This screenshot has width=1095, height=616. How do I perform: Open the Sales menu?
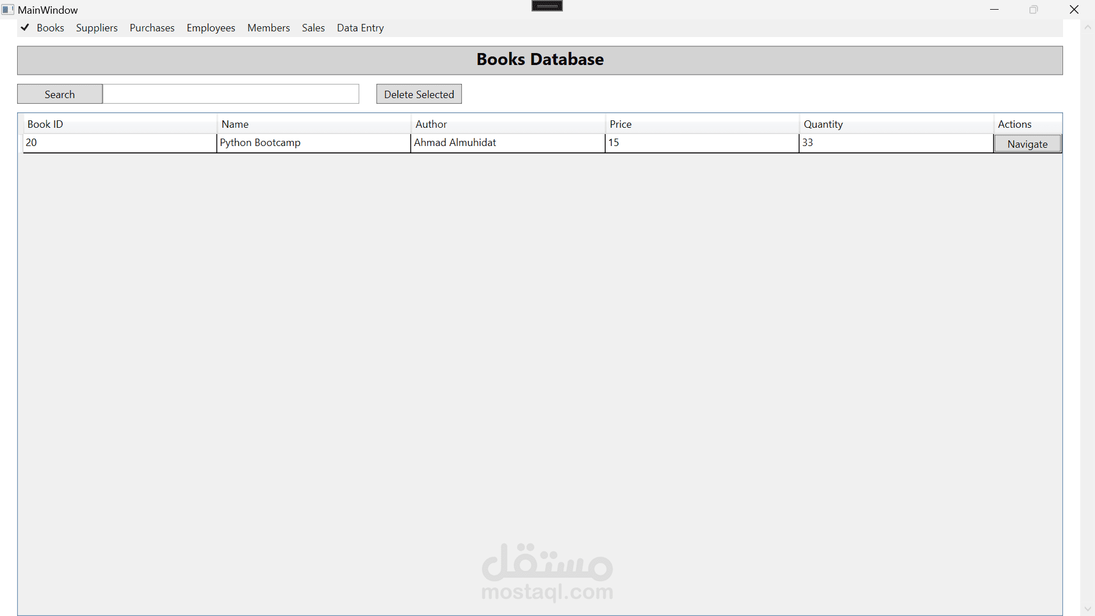click(313, 28)
